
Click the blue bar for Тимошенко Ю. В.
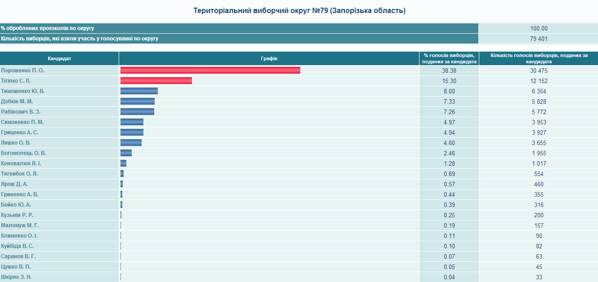[x=139, y=91]
